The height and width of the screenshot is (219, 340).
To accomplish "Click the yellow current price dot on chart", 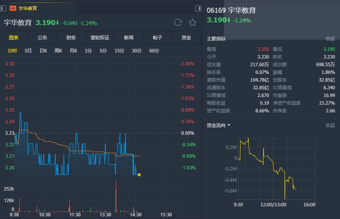I will pos(139,175).
